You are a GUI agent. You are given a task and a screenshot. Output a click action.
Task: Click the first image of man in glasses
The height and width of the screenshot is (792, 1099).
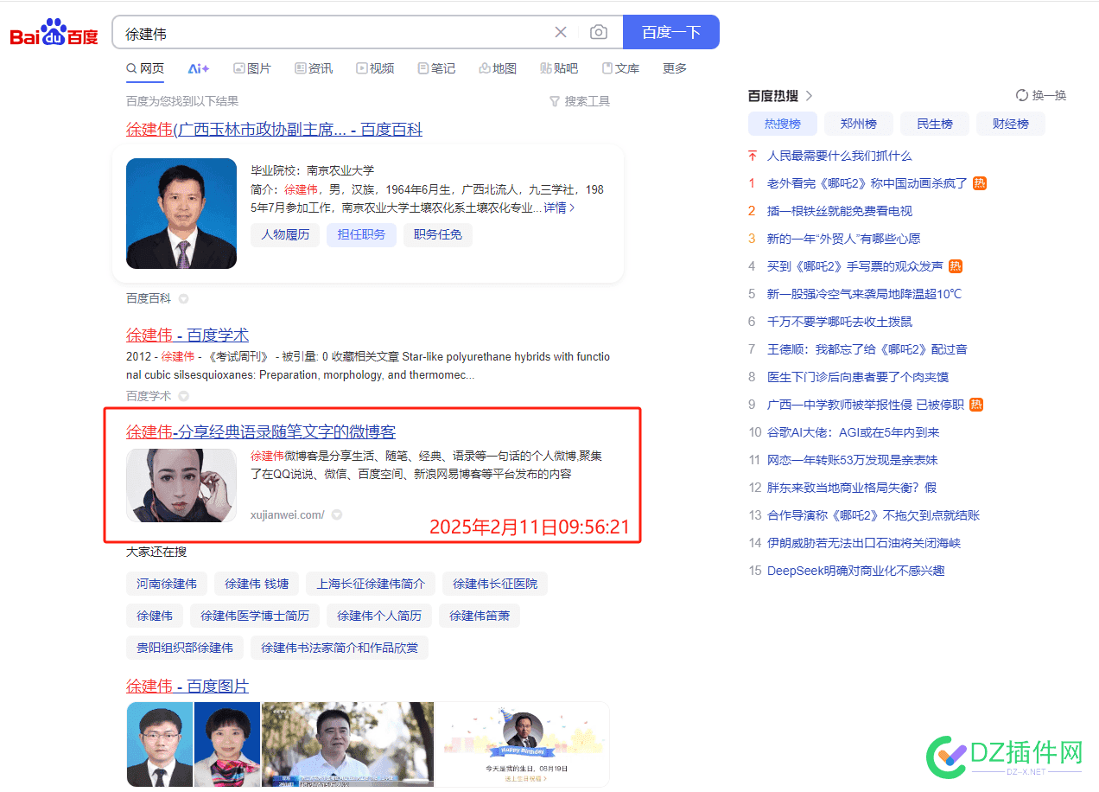tap(160, 744)
